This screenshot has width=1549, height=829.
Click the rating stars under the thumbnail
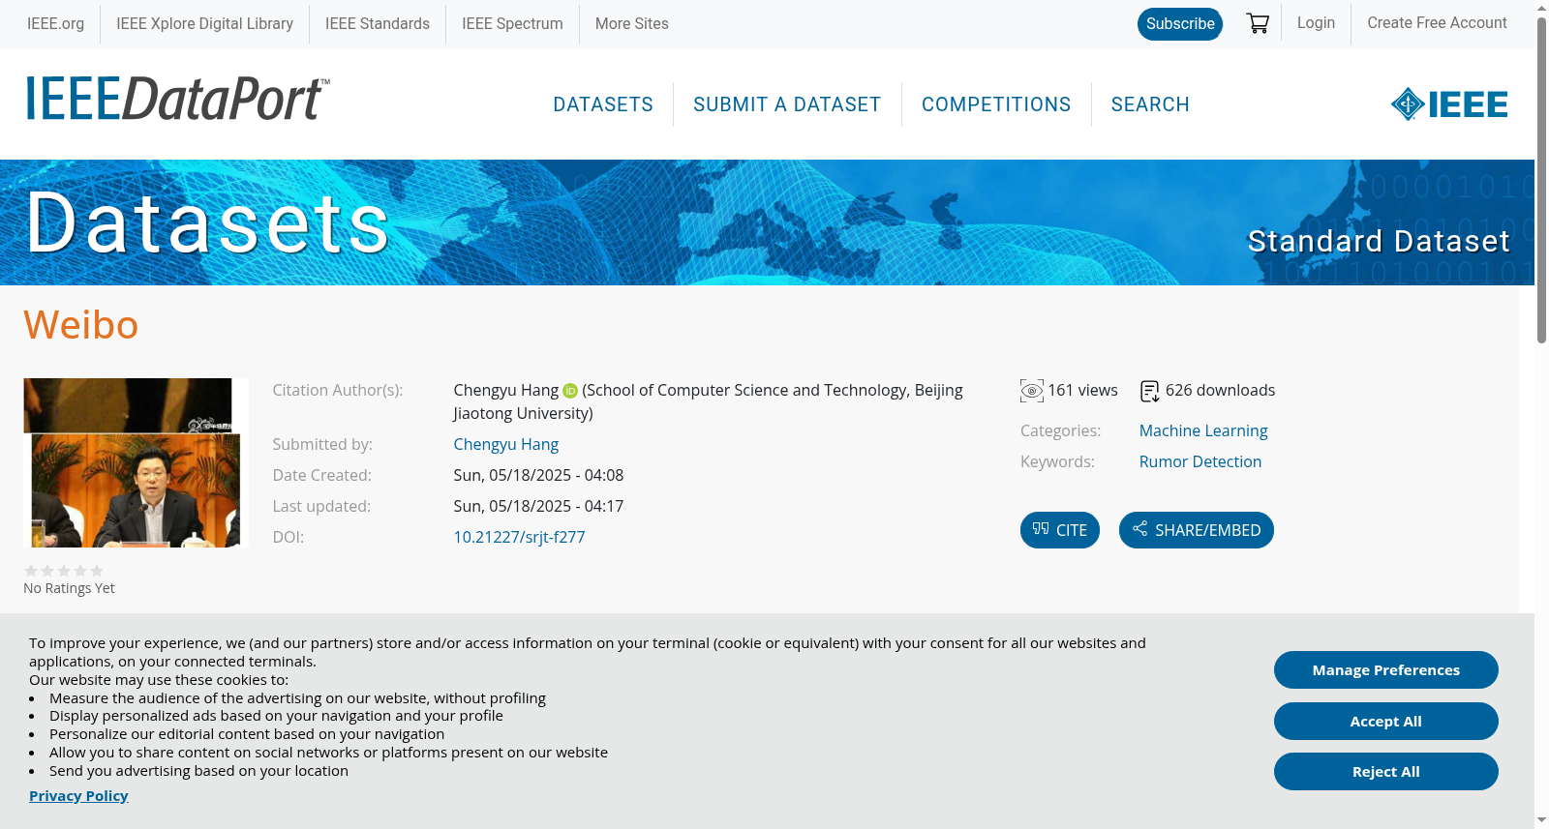click(64, 571)
